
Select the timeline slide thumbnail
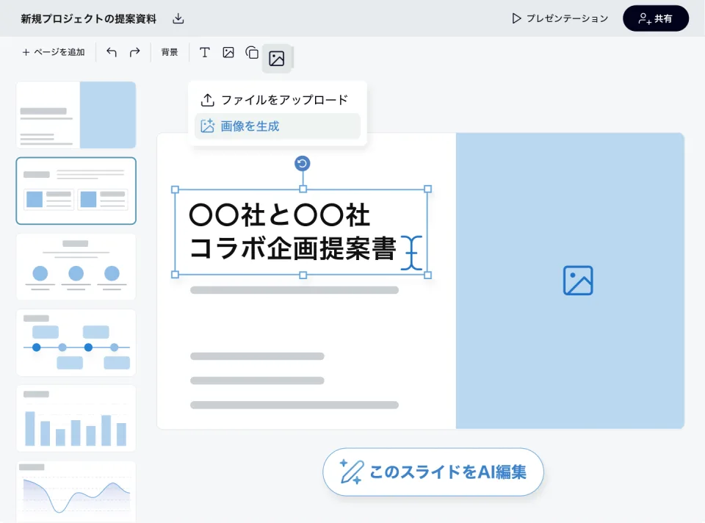pyautogui.click(x=76, y=343)
